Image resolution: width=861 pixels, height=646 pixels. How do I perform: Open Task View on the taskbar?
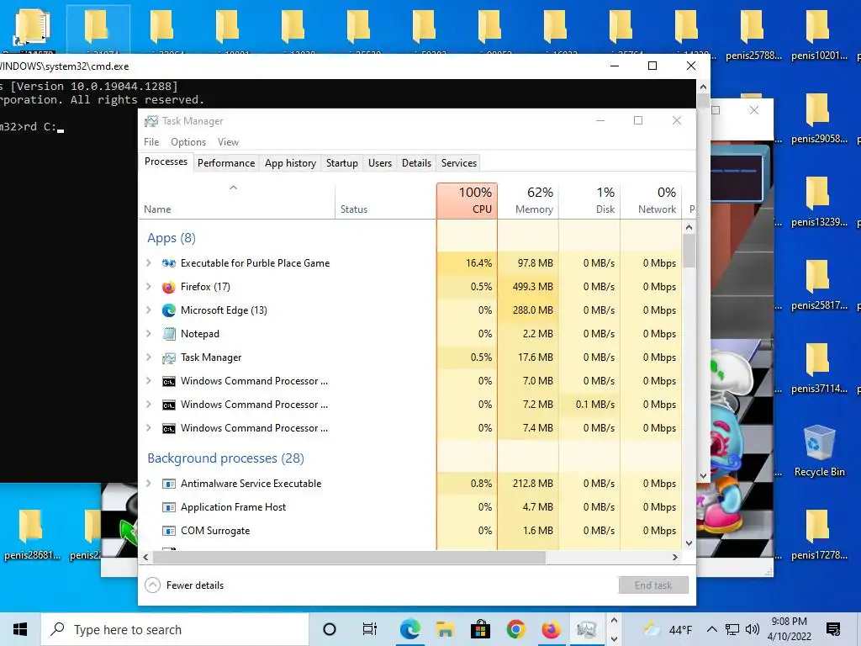point(370,629)
